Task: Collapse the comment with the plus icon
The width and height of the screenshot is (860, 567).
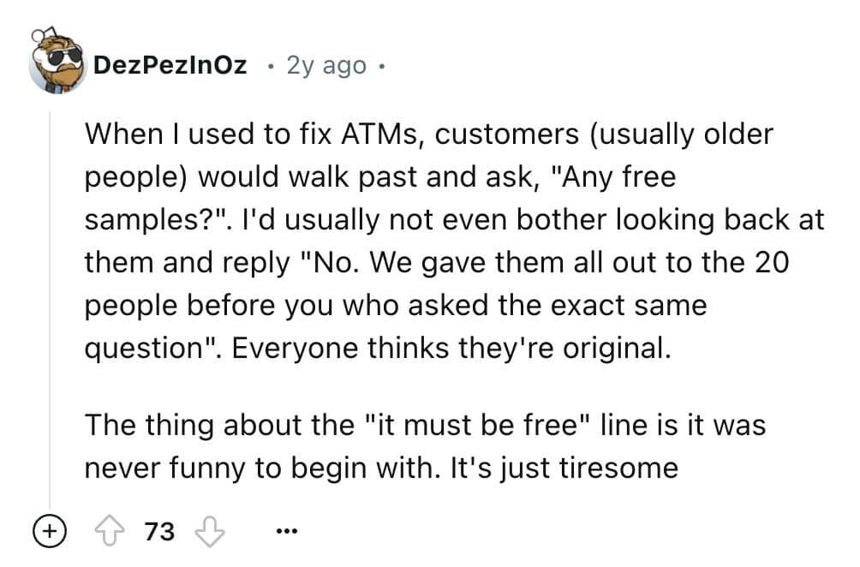Action: (49, 532)
